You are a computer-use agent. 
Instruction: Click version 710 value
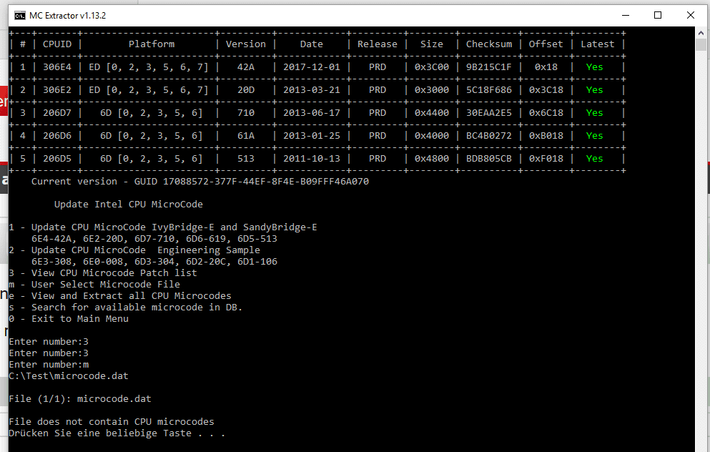tap(246, 113)
